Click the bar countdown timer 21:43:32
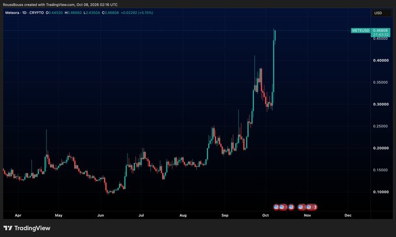The height and width of the screenshot is (237, 396). (x=380, y=34)
